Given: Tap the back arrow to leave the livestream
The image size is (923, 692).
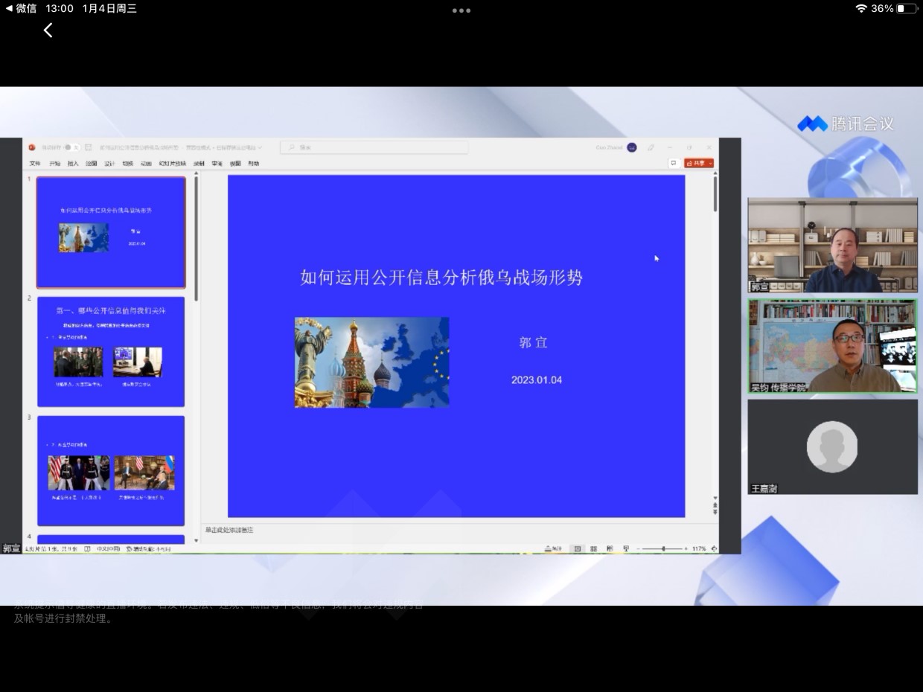Looking at the screenshot, I should (x=48, y=31).
